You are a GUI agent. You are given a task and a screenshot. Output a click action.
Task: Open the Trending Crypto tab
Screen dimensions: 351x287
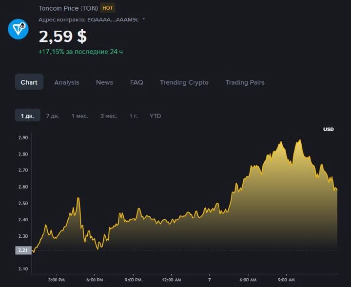[184, 82]
